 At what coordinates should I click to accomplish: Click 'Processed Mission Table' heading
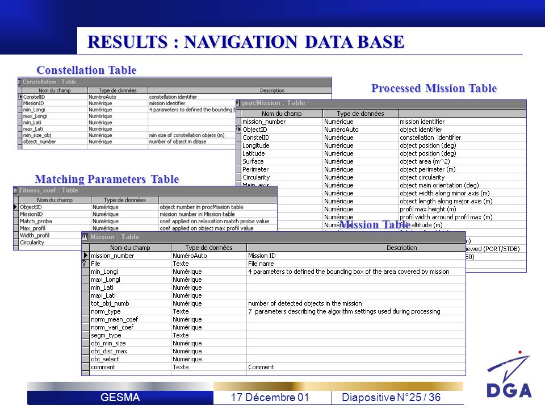pyautogui.click(x=434, y=88)
